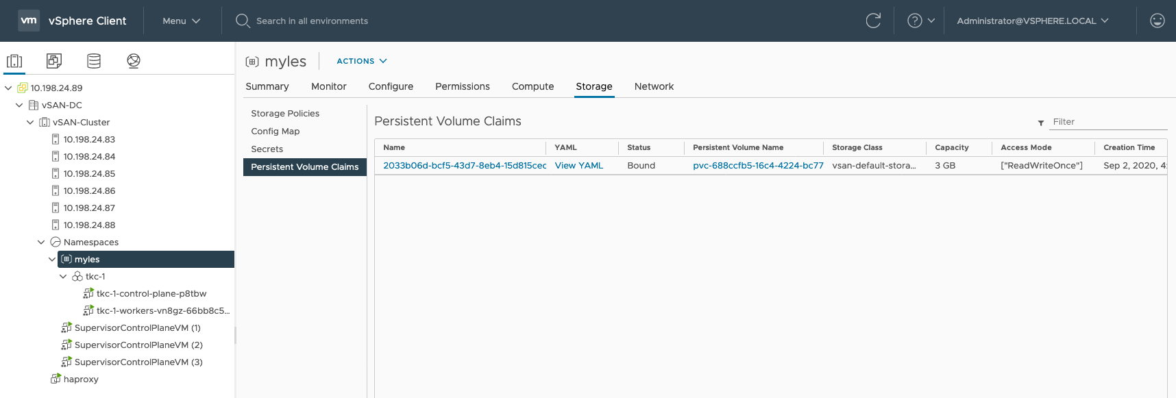This screenshot has height=398, width=1176.
Task: Click the tkc-1 cluster icon
Action: tap(77, 276)
